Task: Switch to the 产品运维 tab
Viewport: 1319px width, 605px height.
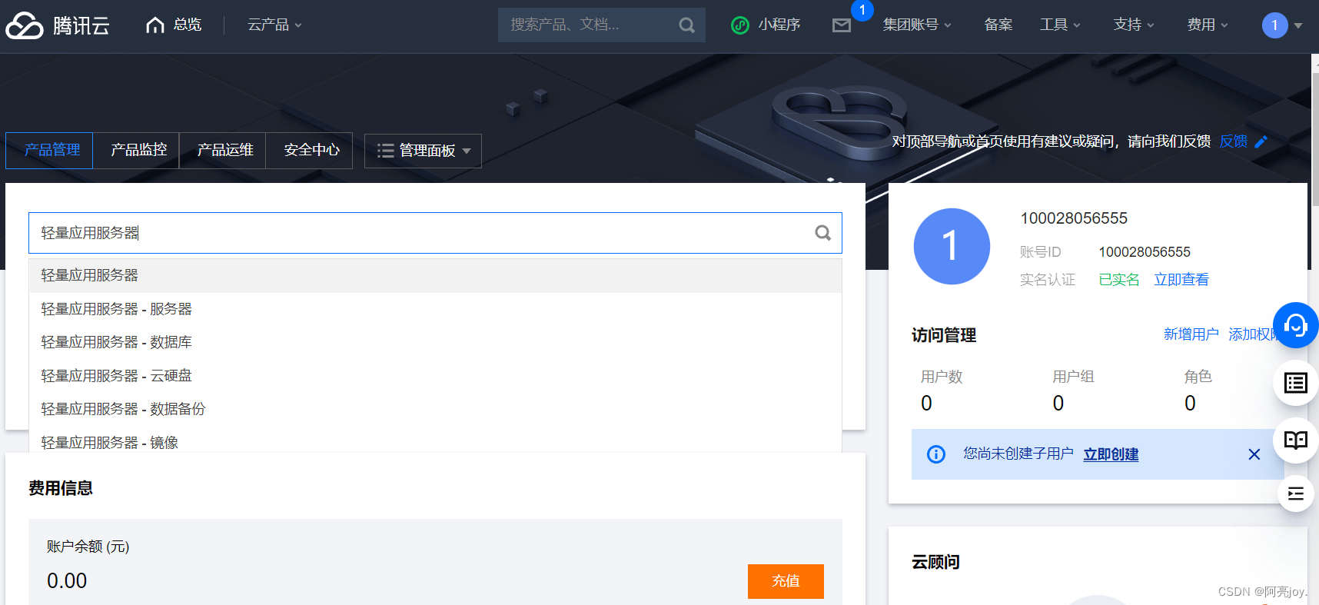Action: [x=224, y=150]
